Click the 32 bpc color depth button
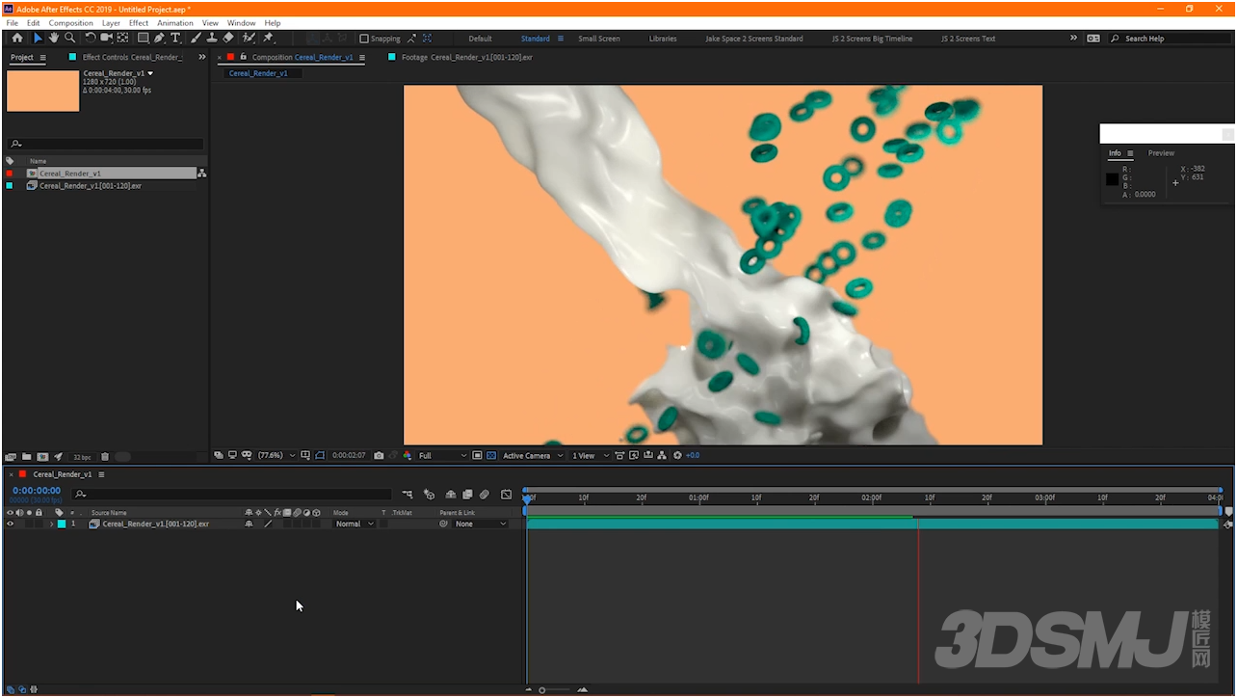This screenshot has height=698, width=1237. [x=82, y=457]
